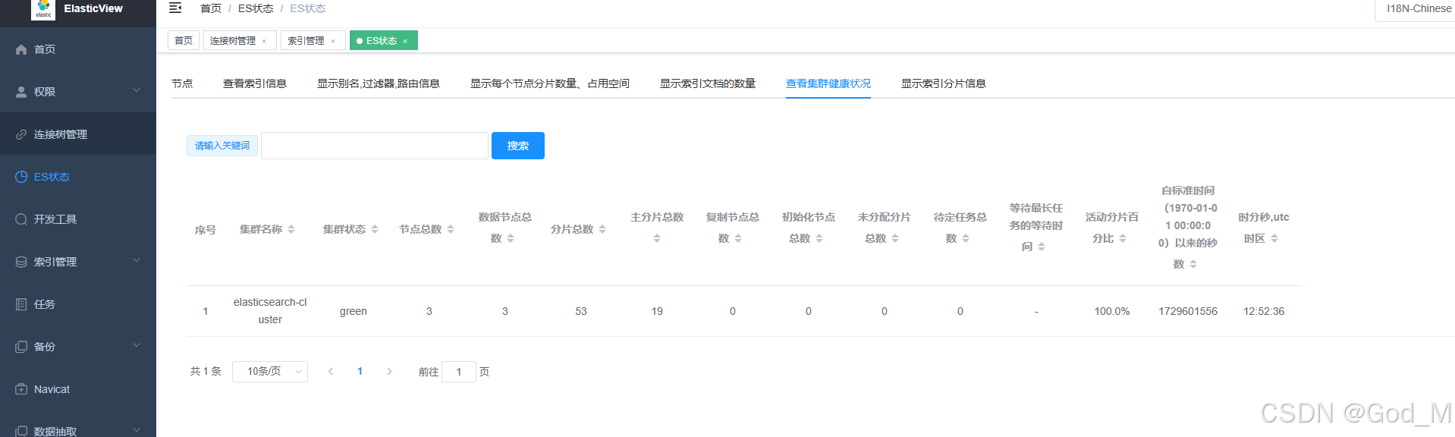Switch to 显示每个节点分片数量、占用空间 tab
This screenshot has width=1455, height=437.
[x=550, y=83]
